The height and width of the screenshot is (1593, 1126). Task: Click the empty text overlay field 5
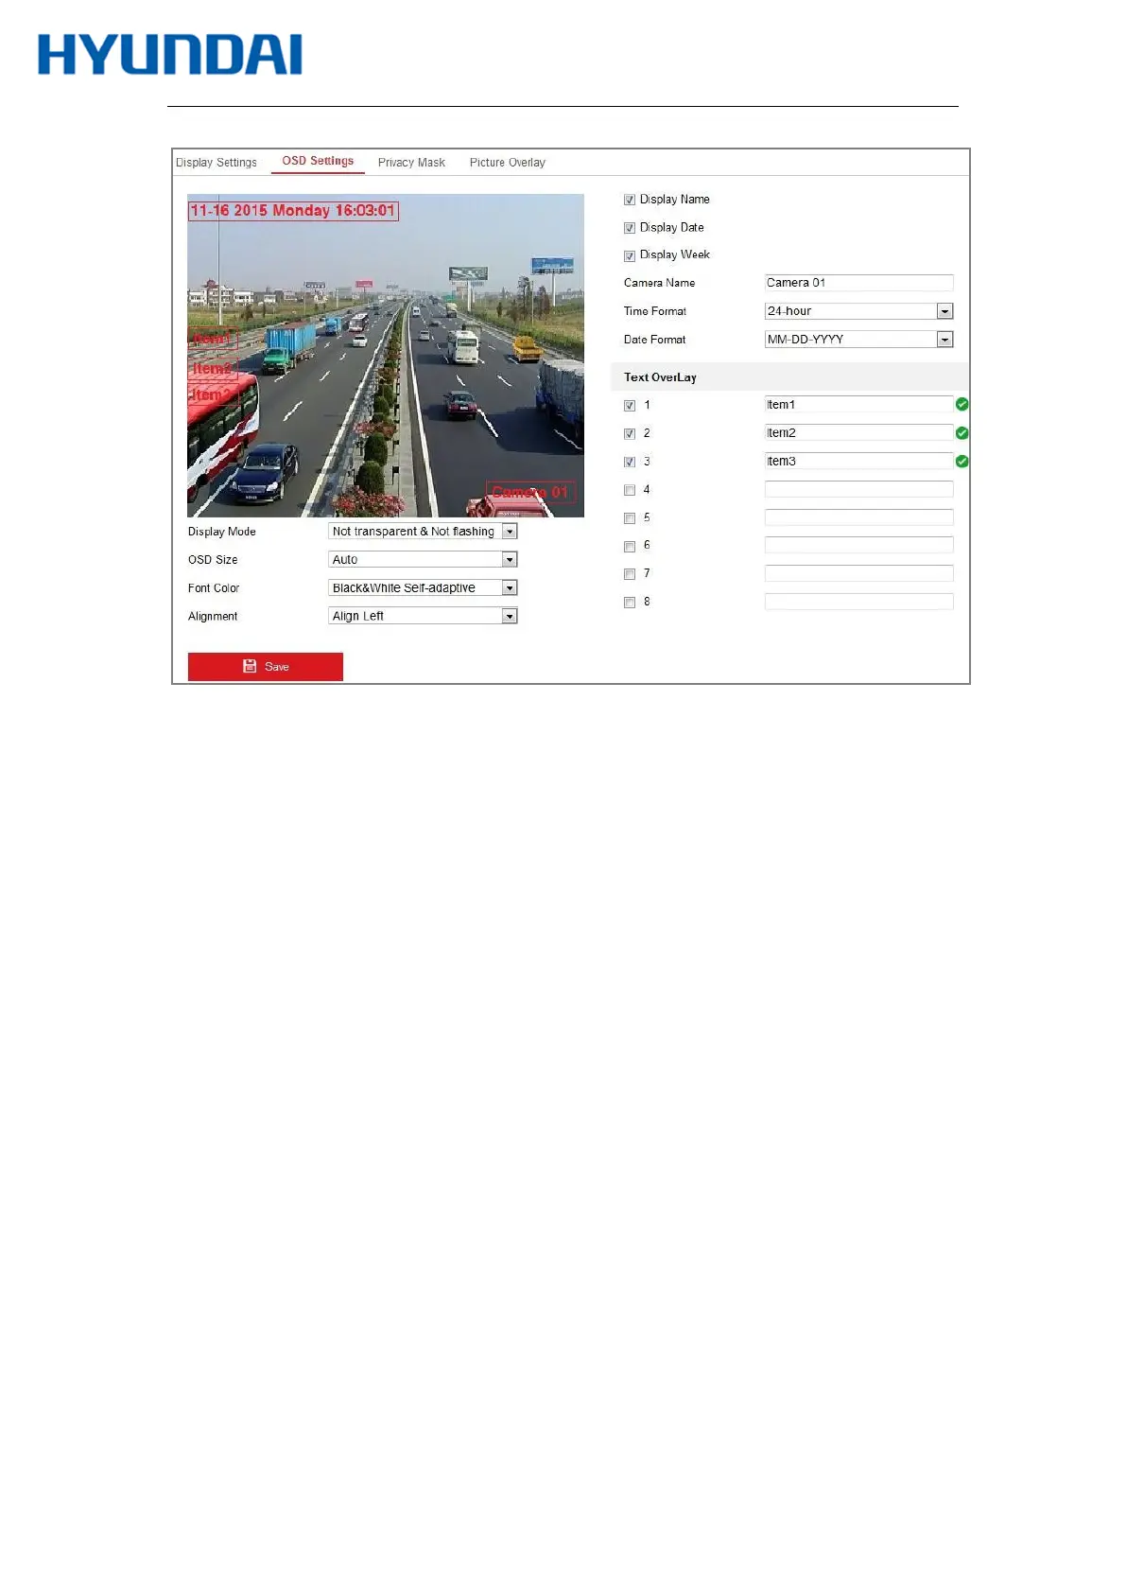(x=858, y=517)
